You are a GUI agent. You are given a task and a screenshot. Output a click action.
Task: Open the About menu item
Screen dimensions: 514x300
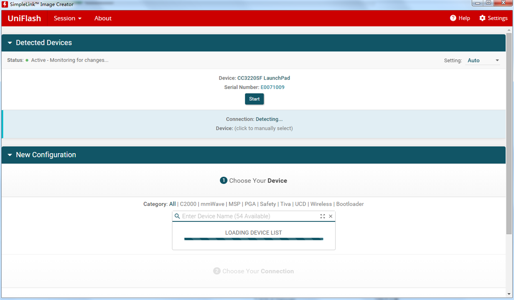click(103, 18)
